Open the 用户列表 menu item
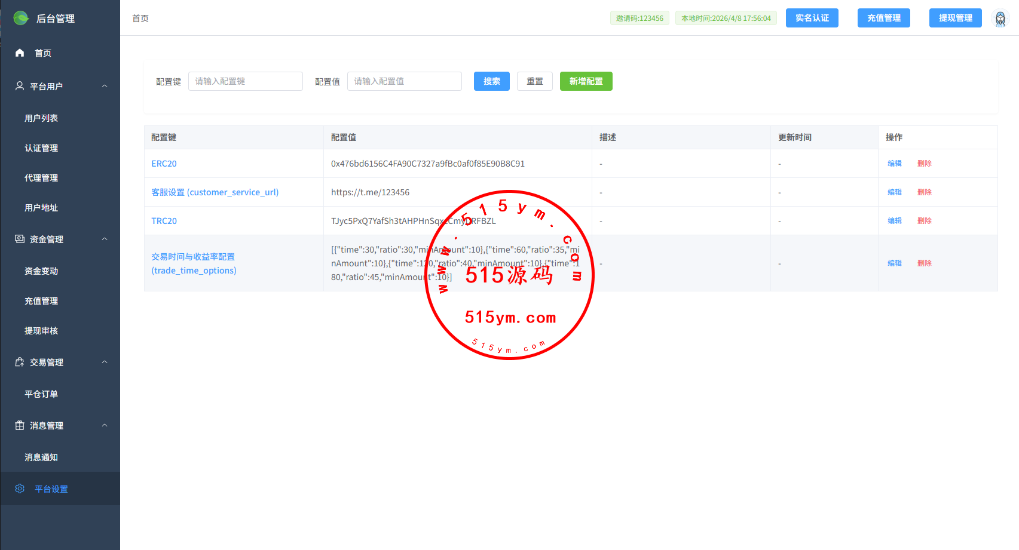The width and height of the screenshot is (1019, 550). point(41,118)
